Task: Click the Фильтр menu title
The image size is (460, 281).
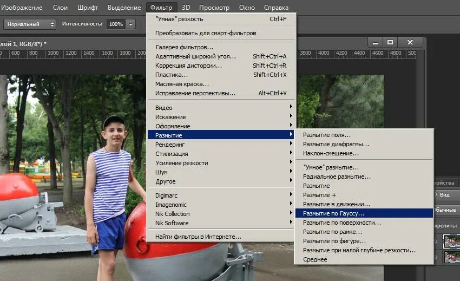Action: (x=161, y=8)
